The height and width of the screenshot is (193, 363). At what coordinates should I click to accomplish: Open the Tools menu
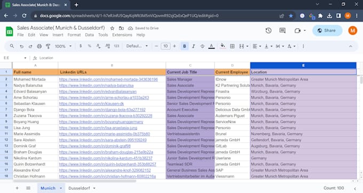pyautogui.click(x=103, y=35)
